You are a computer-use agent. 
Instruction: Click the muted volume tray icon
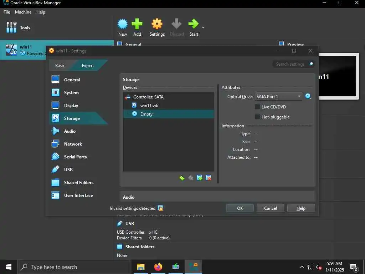[319, 267]
